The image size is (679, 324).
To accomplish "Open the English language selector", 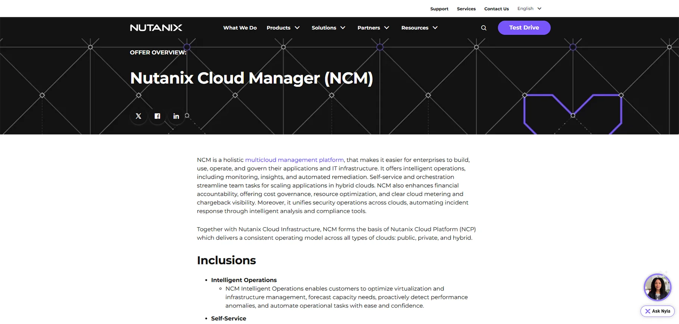I will [529, 9].
